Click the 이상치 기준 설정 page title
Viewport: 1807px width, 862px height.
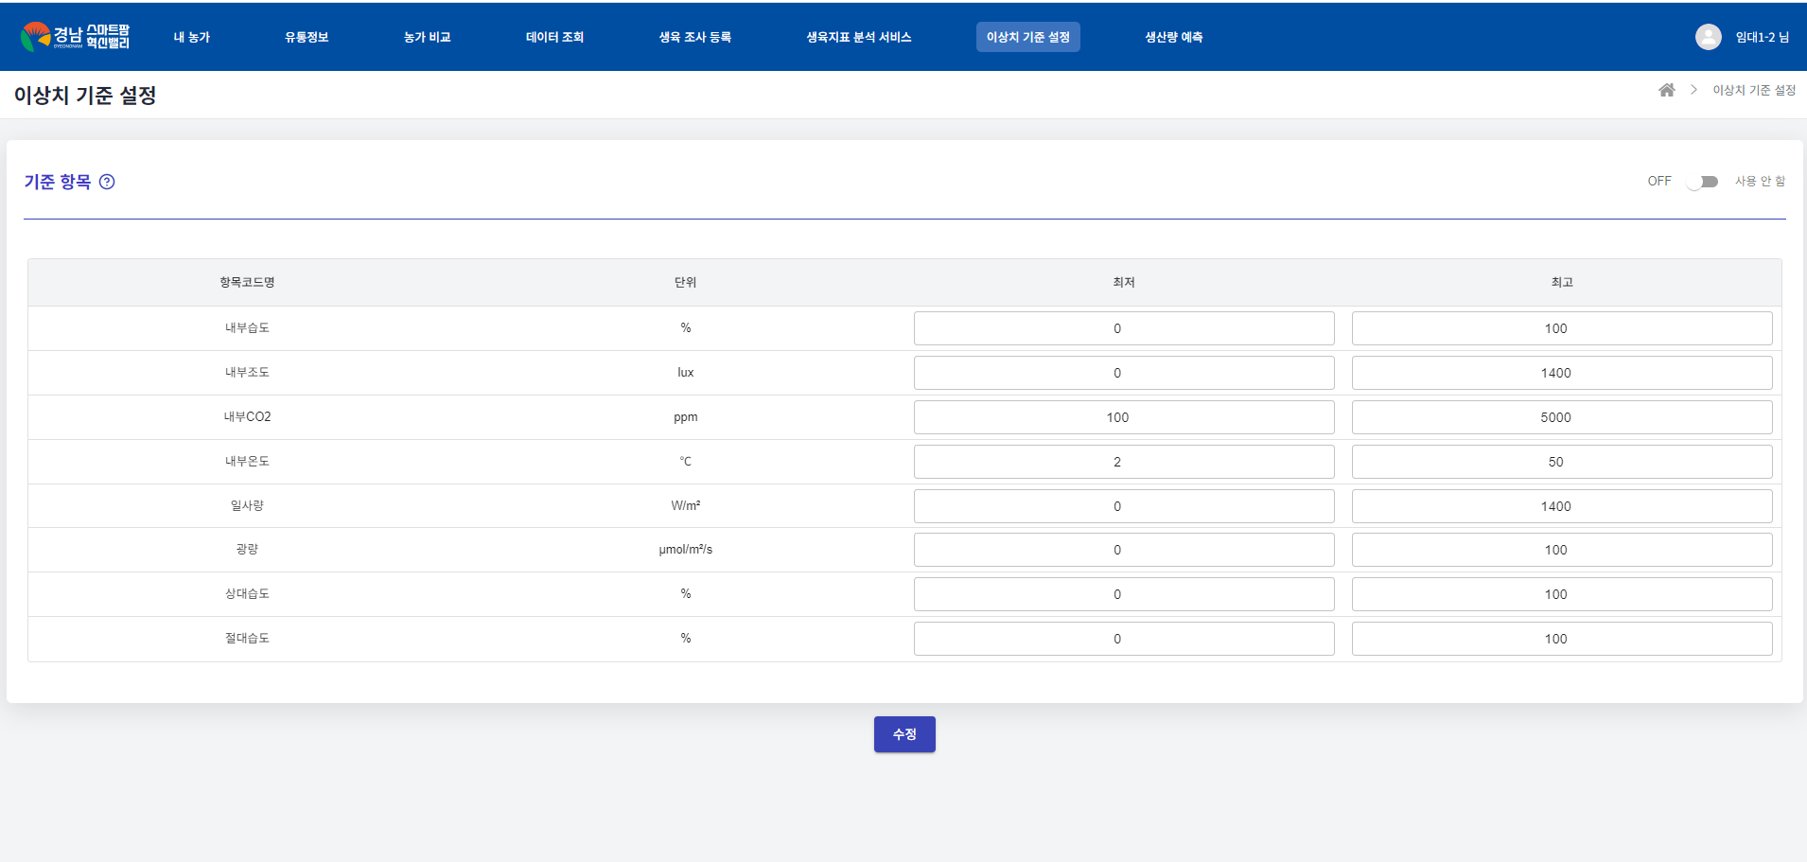click(x=85, y=95)
